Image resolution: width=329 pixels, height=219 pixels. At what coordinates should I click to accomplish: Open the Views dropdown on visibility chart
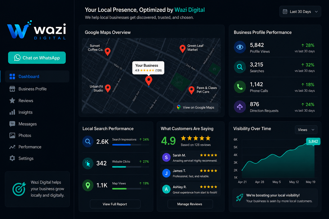306,130
